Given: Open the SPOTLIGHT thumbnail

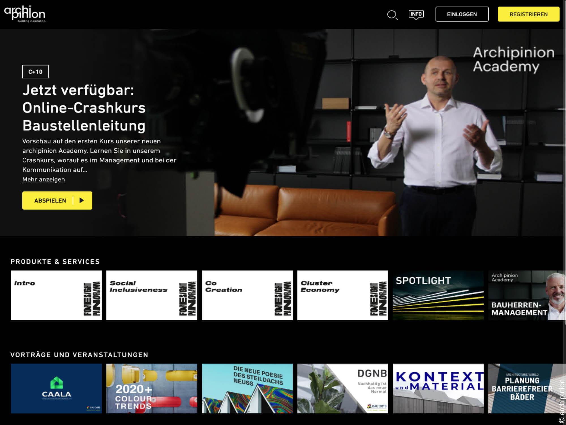Looking at the screenshot, I should pos(438,295).
